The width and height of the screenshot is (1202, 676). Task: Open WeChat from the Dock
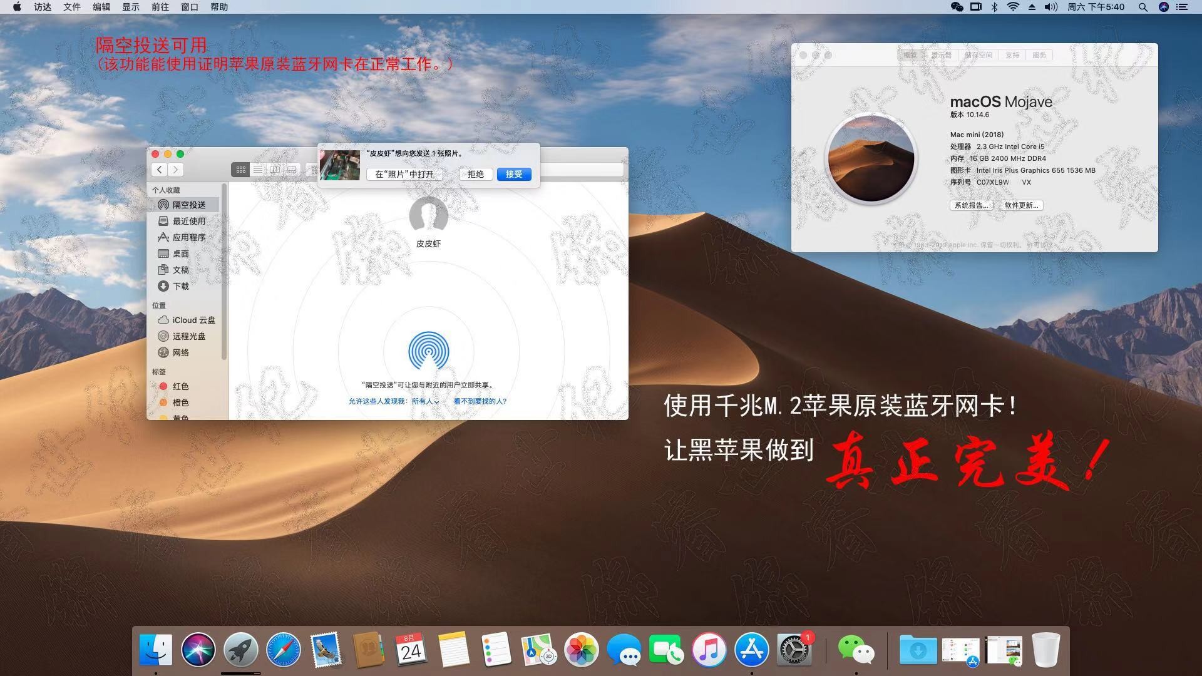click(x=856, y=649)
